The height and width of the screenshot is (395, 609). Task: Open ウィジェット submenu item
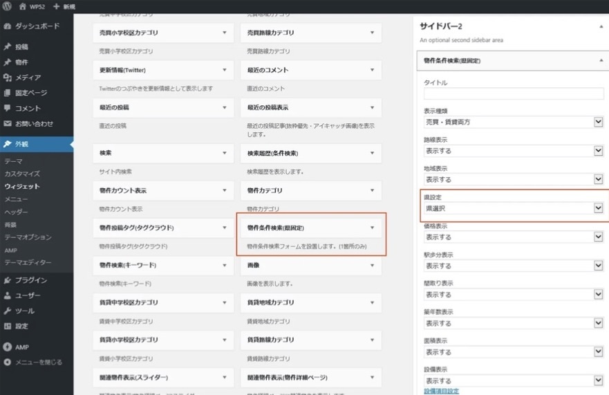[x=22, y=187]
